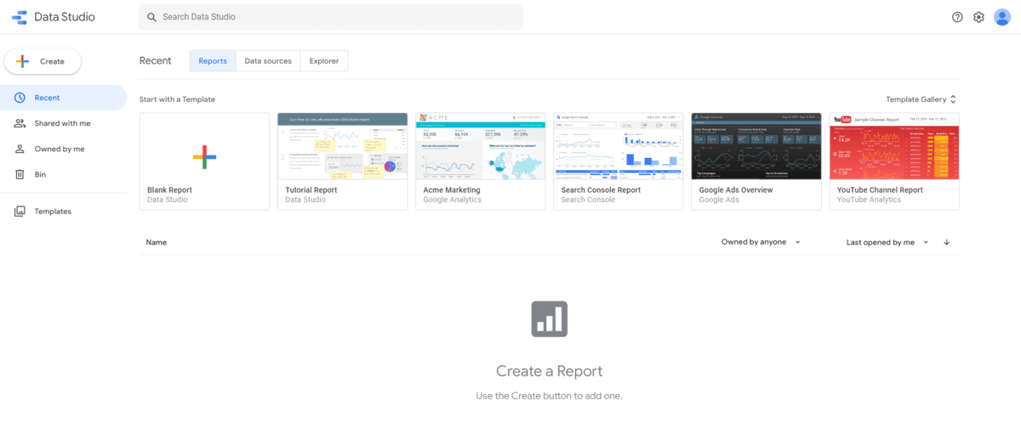Click the Shared with me people icon
The image size is (1021, 446).
tap(20, 123)
